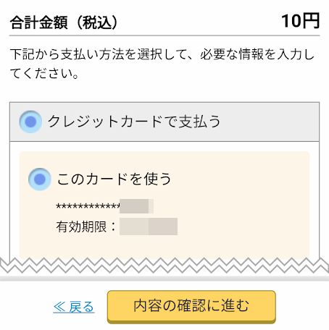Click the ≪ double-chevron icon beside 戻る

click(59, 307)
